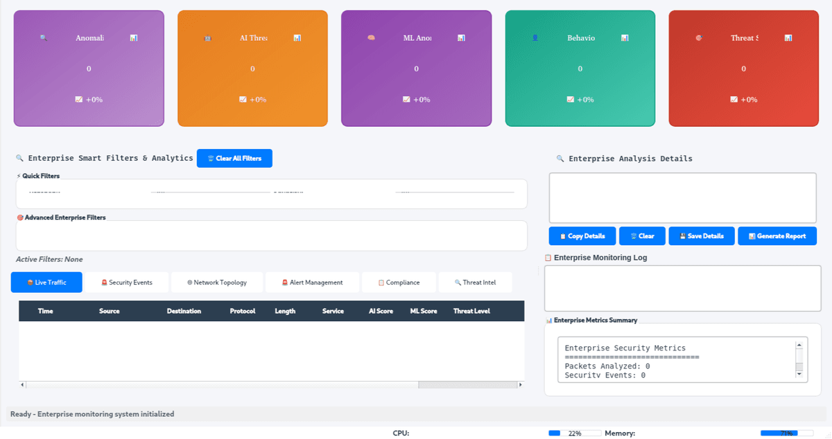This screenshot has height=439, width=832.
Task: Click the magnifier icon on Anomalies card
Action: click(42, 38)
